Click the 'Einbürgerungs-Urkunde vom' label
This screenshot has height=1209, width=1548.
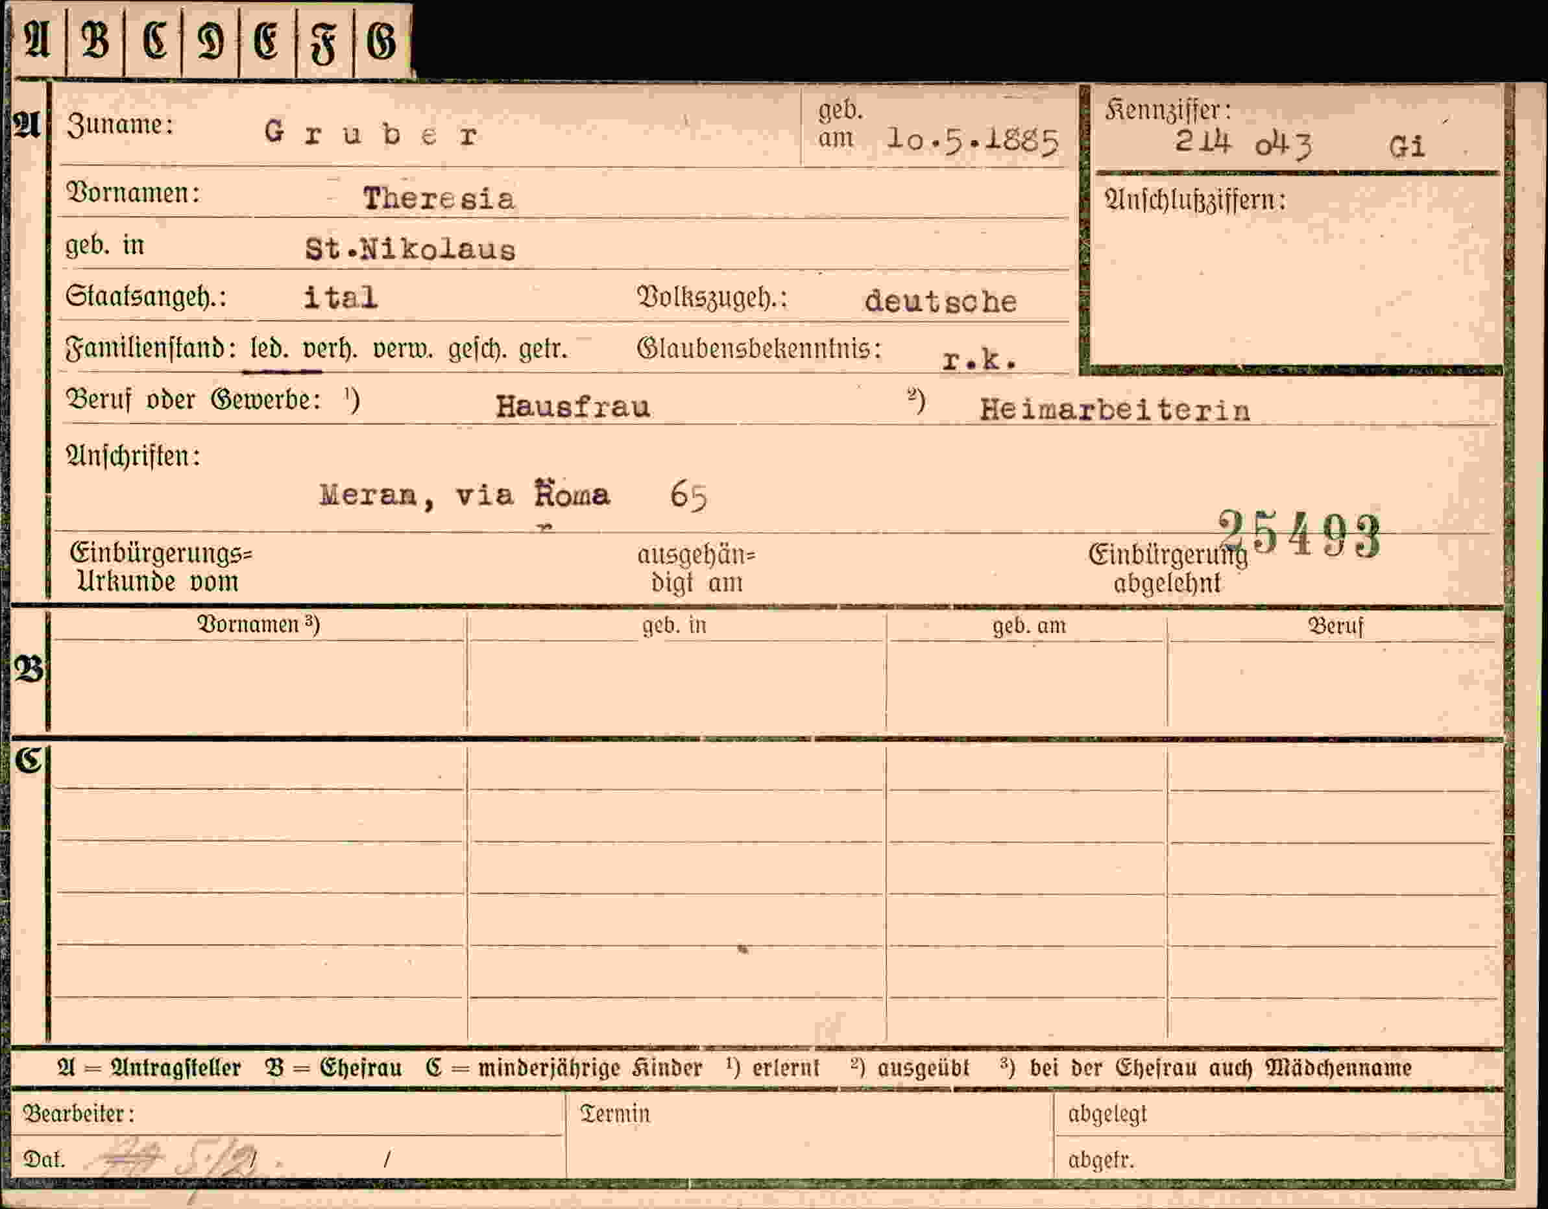pyautogui.click(x=160, y=567)
